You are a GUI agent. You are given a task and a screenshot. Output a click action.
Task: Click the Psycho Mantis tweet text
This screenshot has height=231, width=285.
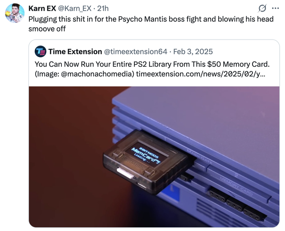[x=151, y=24]
